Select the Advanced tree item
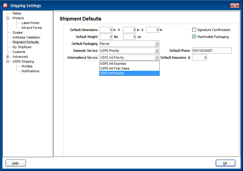The width and height of the screenshot is (243, 171). coord(20,57)
